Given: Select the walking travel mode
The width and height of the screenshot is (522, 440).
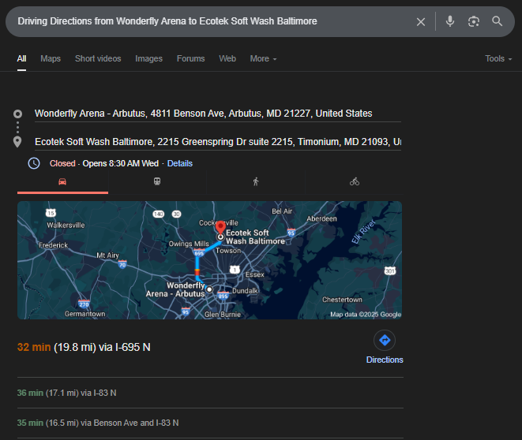Looking at the screenshot, I should [x=256, y=181].
